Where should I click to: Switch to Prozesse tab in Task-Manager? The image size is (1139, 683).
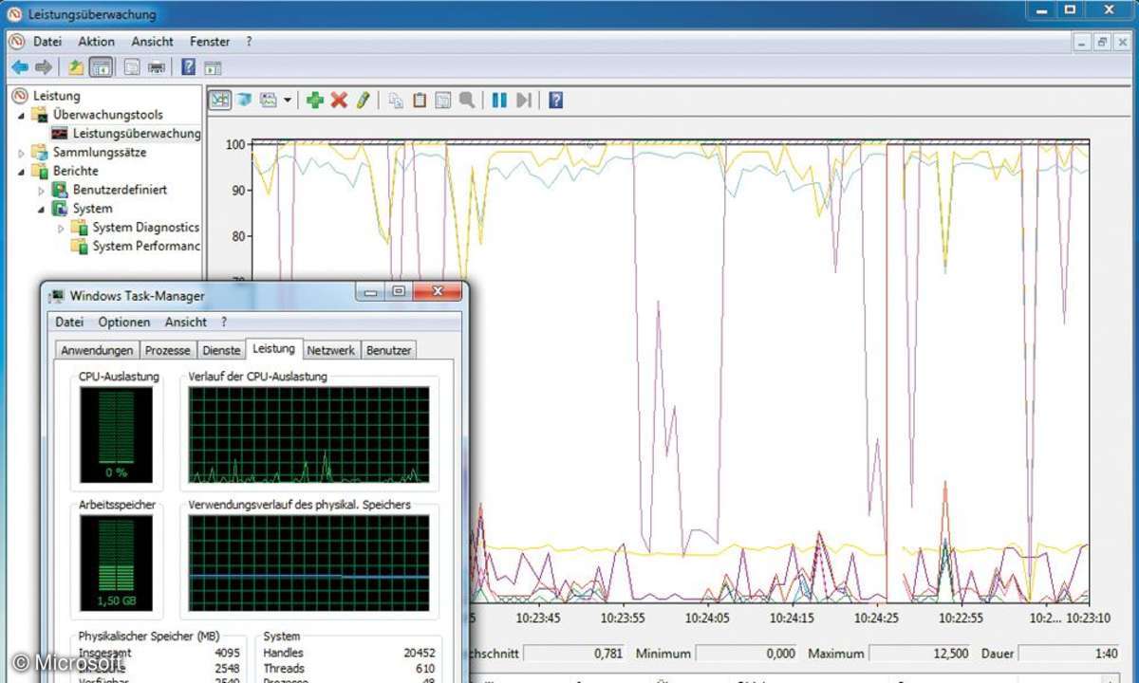click(168, 350)
